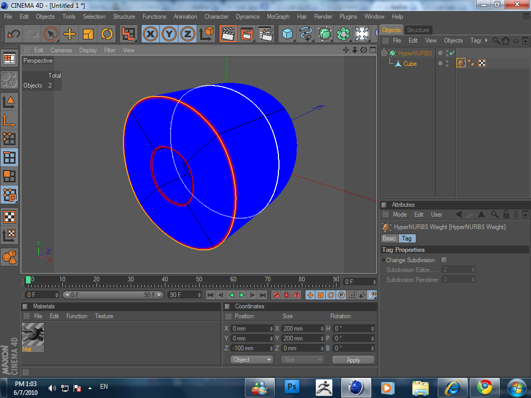Select the Cube object in the tree
Image resolution: width=531 pixels, height=398 pixels.
point(410,64)
